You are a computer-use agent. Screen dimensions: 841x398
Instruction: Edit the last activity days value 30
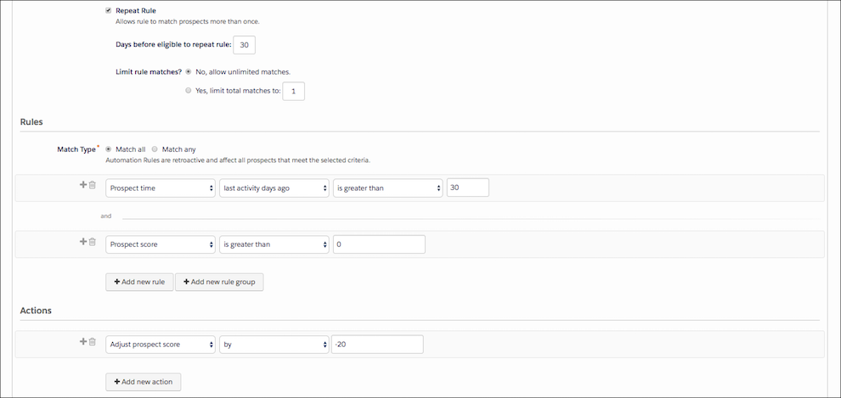pos(468,188)
